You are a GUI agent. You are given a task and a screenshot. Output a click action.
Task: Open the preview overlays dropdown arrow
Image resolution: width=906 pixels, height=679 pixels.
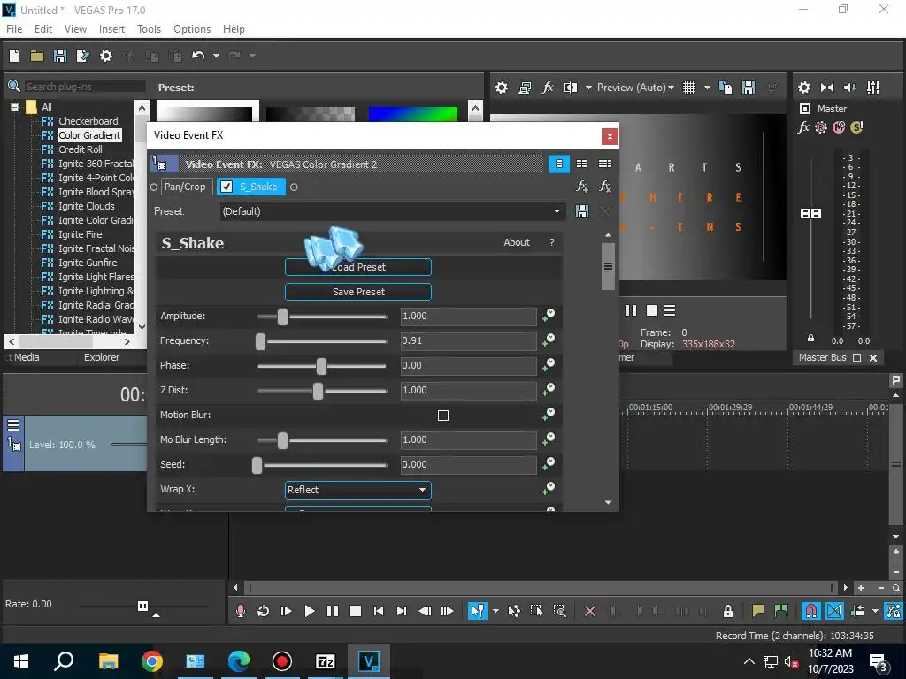707,88
